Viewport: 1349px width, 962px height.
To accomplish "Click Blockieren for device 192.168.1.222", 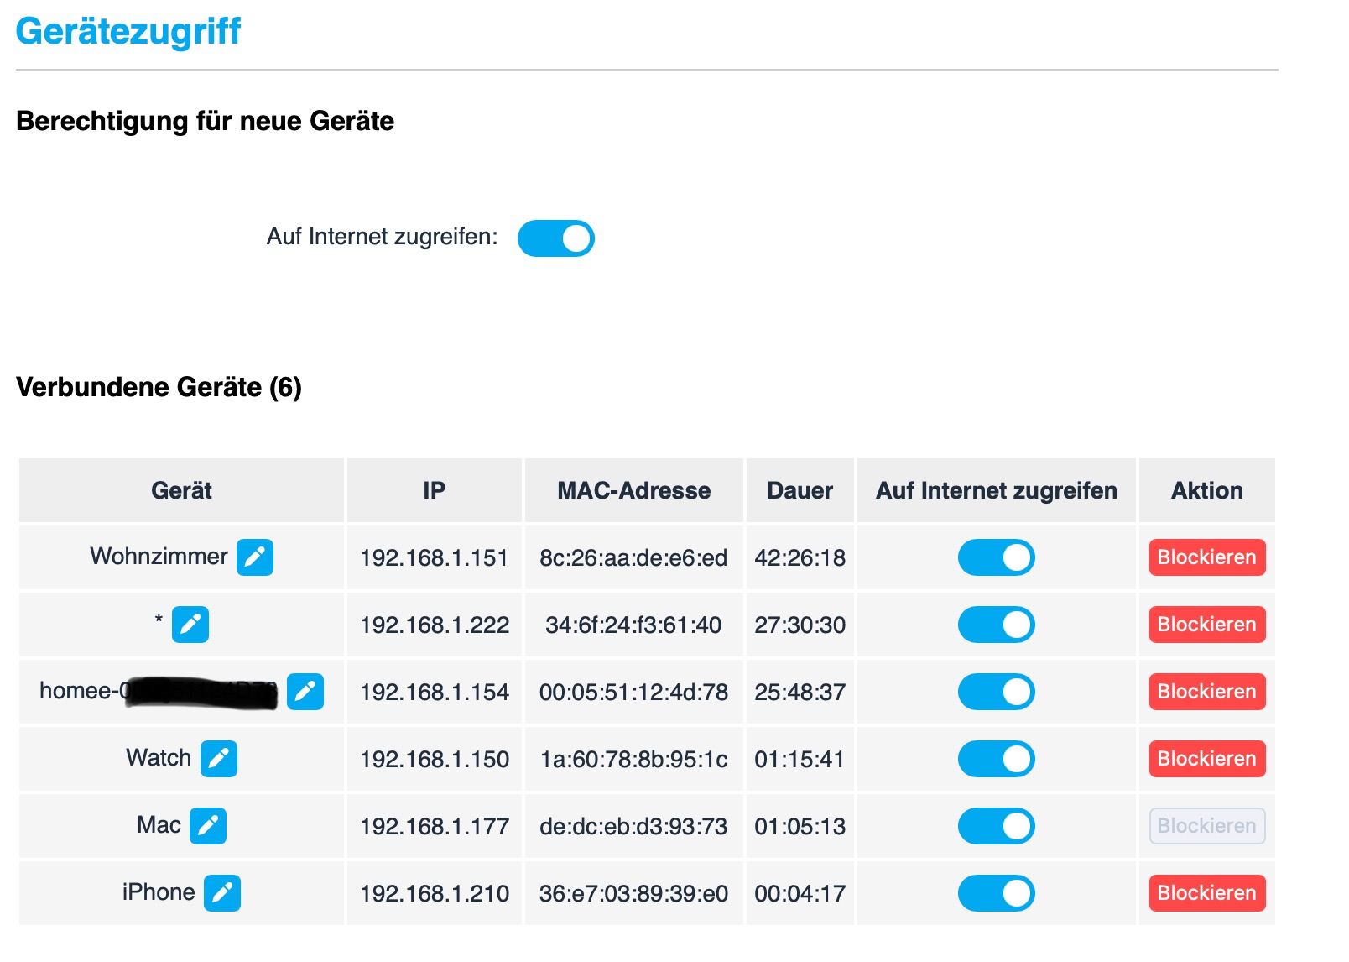I will coord(1207,625).
